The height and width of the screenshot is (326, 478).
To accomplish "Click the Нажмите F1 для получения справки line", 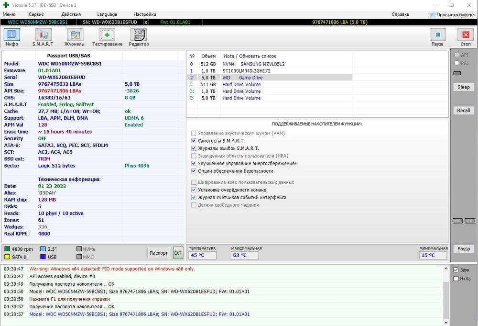I will [x=69, y=299].
